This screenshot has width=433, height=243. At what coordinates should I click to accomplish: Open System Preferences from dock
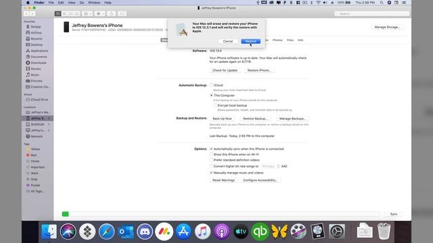(337, 231)
